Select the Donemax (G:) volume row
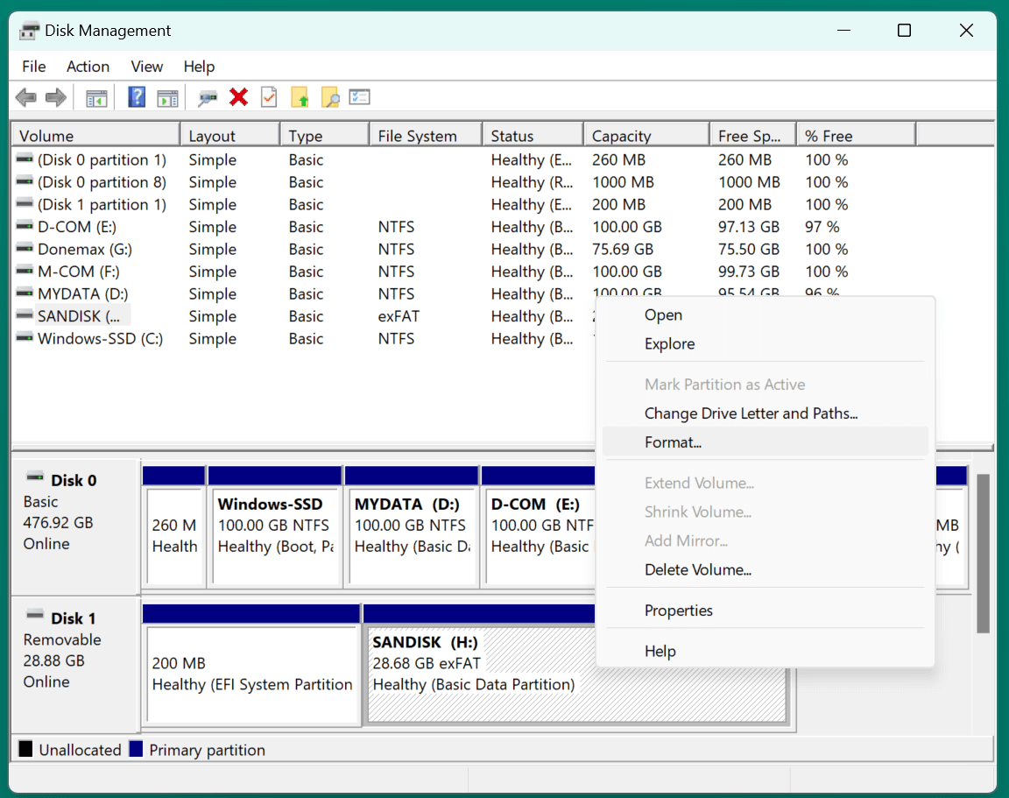The image size is (1009, 798). coord(84,250)
